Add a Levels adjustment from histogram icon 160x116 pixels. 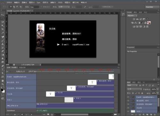[137, 19]
